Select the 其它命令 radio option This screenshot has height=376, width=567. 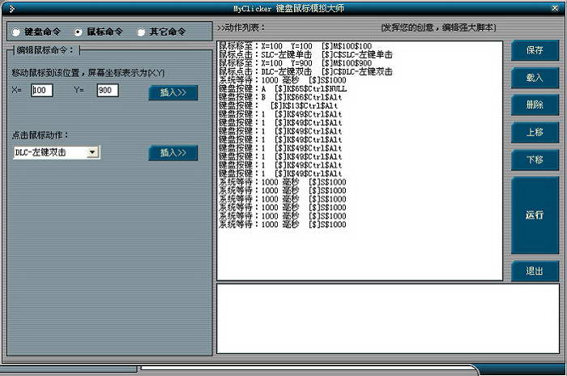[x=141, y=32]
